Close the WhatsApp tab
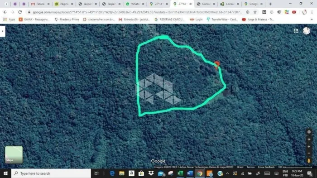 [x=143, y=4]
